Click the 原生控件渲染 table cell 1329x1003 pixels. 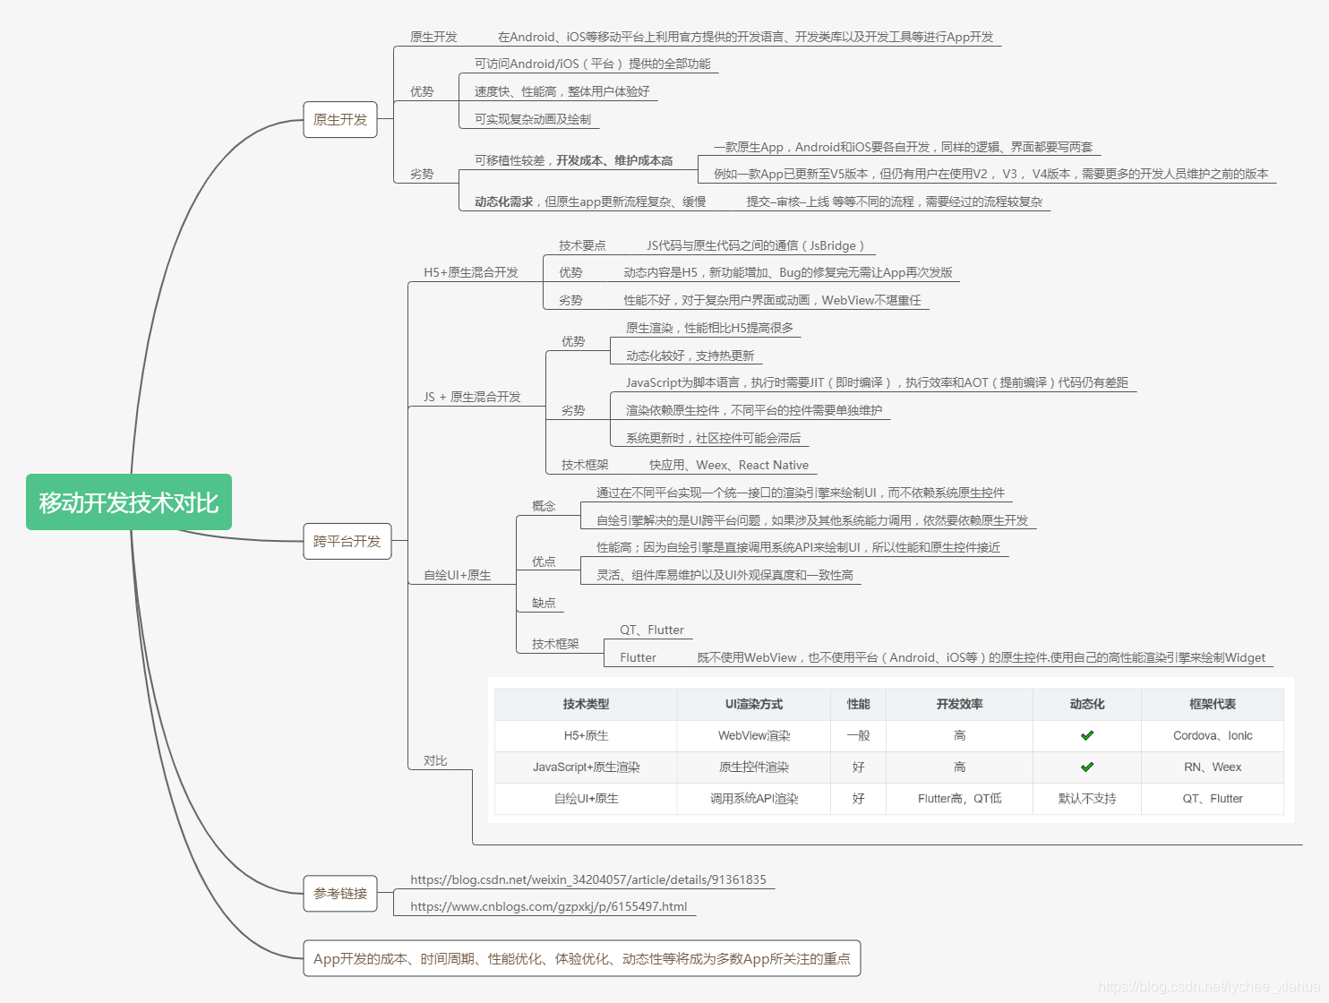(x=754, y=767)
